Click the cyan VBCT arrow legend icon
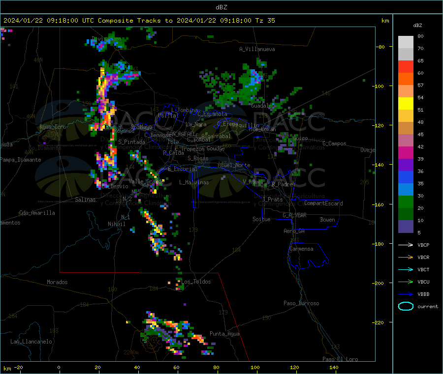This screenshot has height=374, width=443. pyautogui.click(x=406, y=270)
